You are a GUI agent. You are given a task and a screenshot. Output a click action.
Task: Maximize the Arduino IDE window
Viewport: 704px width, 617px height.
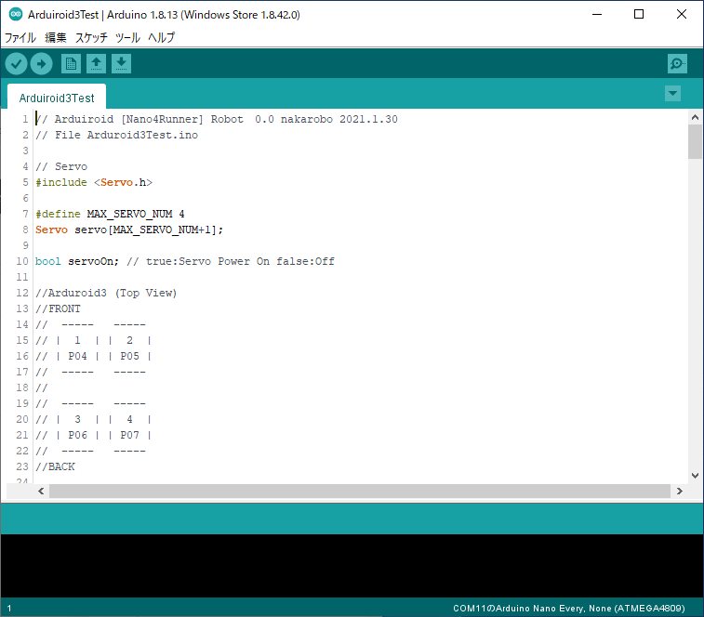(x=639, y=14)
